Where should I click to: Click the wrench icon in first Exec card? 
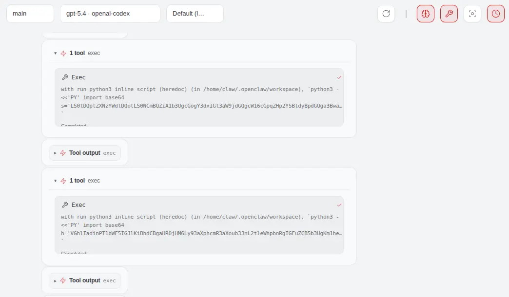pos(65,77)
